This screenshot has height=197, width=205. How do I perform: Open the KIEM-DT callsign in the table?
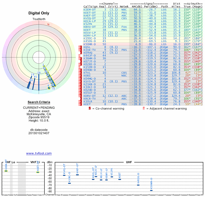point(90,9)
